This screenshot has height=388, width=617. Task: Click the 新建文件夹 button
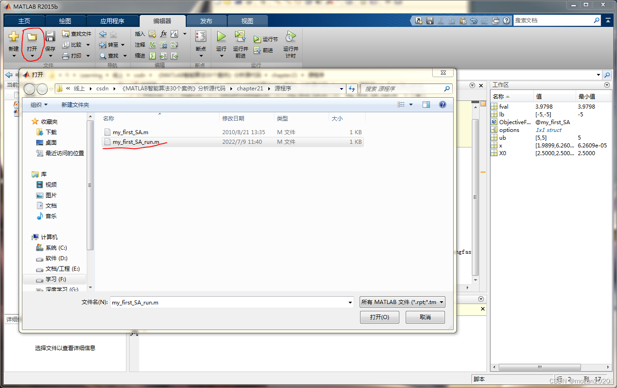pyautogui.click(x=75, y=105)
